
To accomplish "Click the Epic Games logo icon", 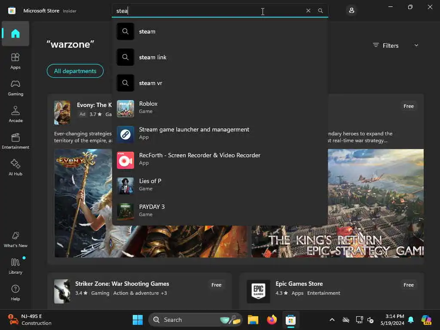I will coord(258,291).
